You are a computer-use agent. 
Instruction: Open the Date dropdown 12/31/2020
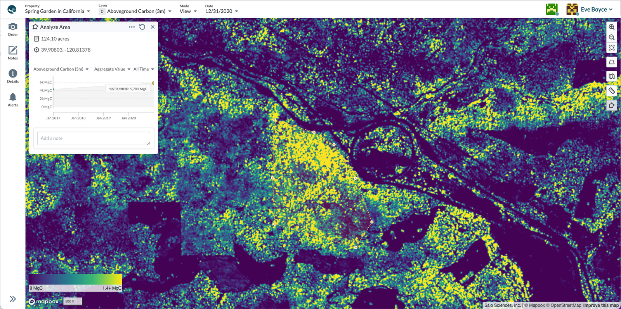pyautogui.click(x=222, y=11)
